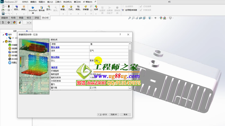
Task: Click the 几何 geometry icon
Action: pos(71,8)
